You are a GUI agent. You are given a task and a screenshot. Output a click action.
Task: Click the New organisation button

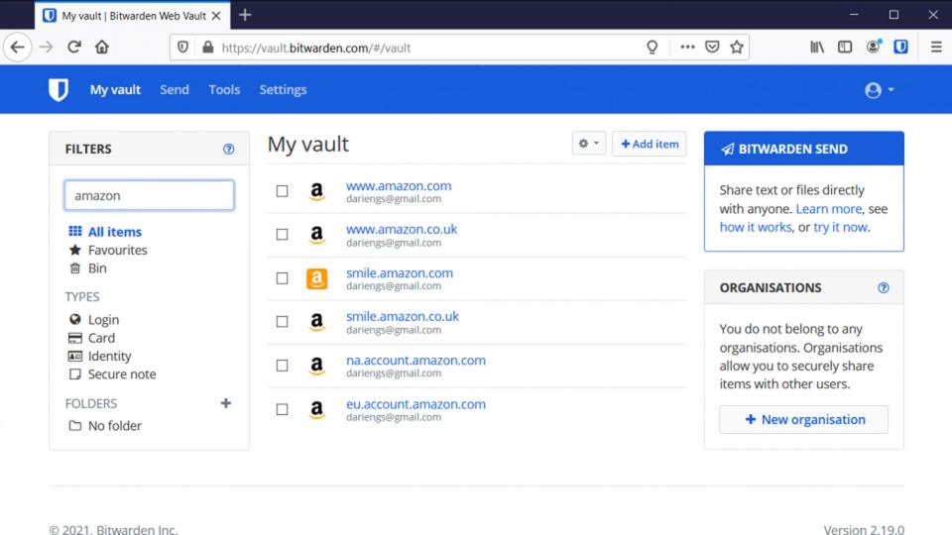pyautogui.click(x=804, y=420)
